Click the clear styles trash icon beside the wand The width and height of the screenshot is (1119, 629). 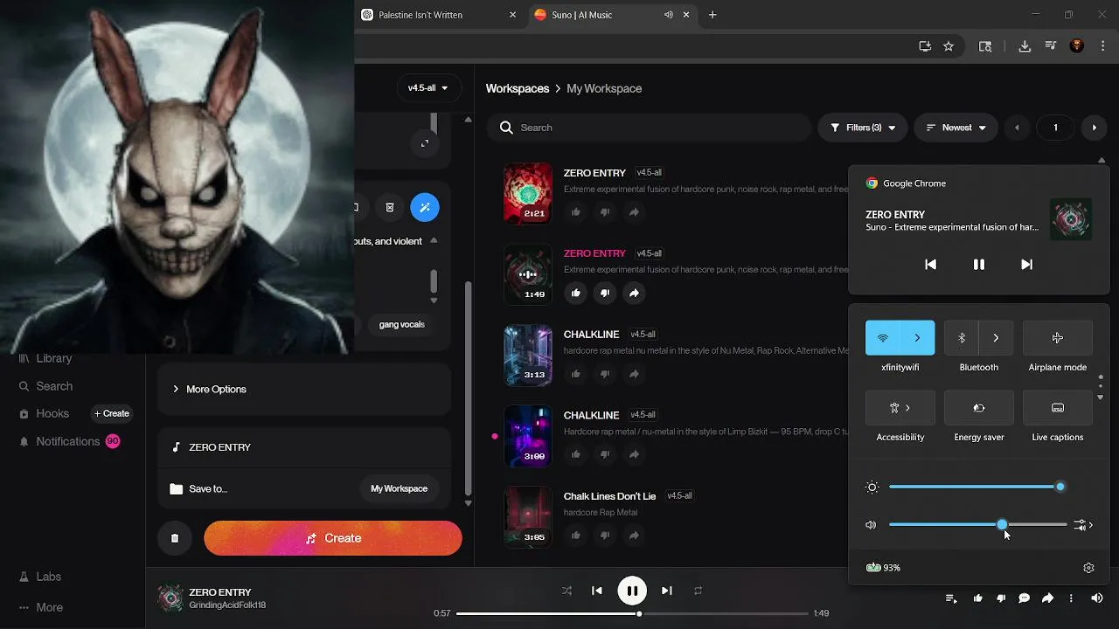(390, 207)
